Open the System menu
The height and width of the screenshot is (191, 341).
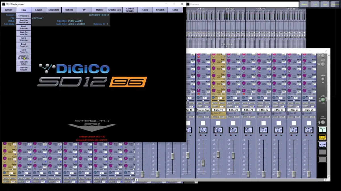(9, 10)
